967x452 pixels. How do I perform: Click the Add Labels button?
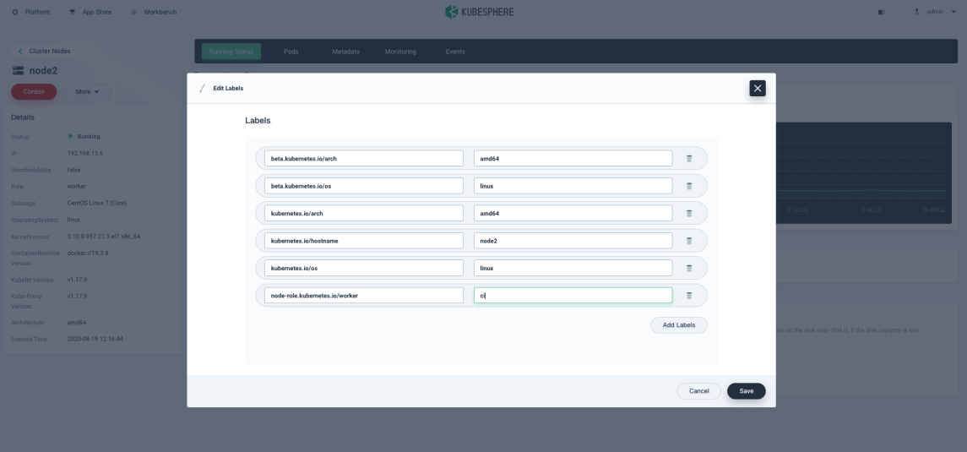(678, 325)
